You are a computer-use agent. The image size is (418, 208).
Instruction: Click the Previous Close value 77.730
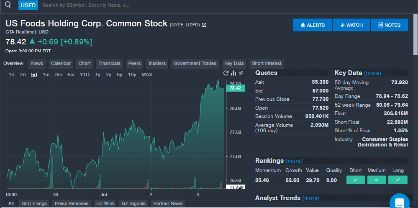[x=321, y=99]
